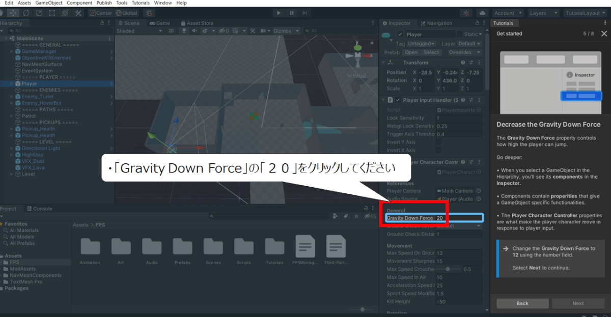
Task: Close the Tutorials walkthrough with X
Action: point(604,34)
